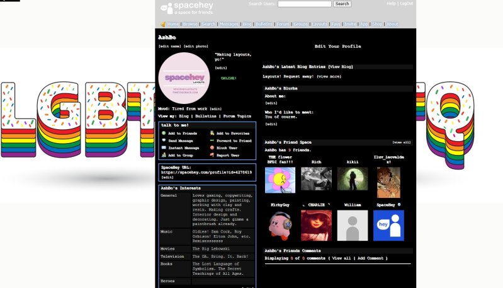This screenshot has height=288, width=503.
Task: Click the Instant Message icon
Action: (164, 147)
